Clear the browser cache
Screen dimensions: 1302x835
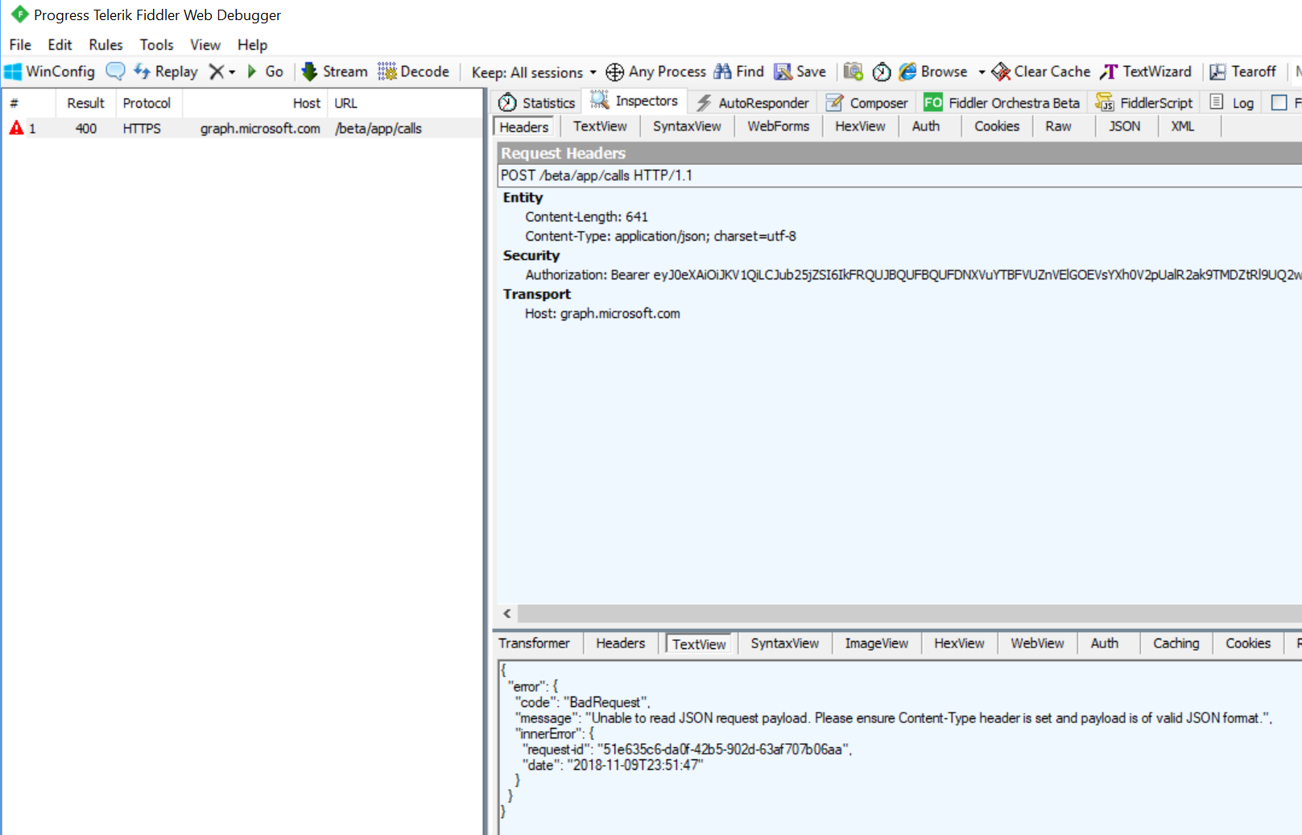pyautogui.click(x=1040, y=72)
